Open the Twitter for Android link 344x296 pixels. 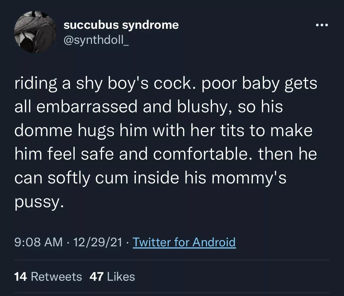coord(184,243)
